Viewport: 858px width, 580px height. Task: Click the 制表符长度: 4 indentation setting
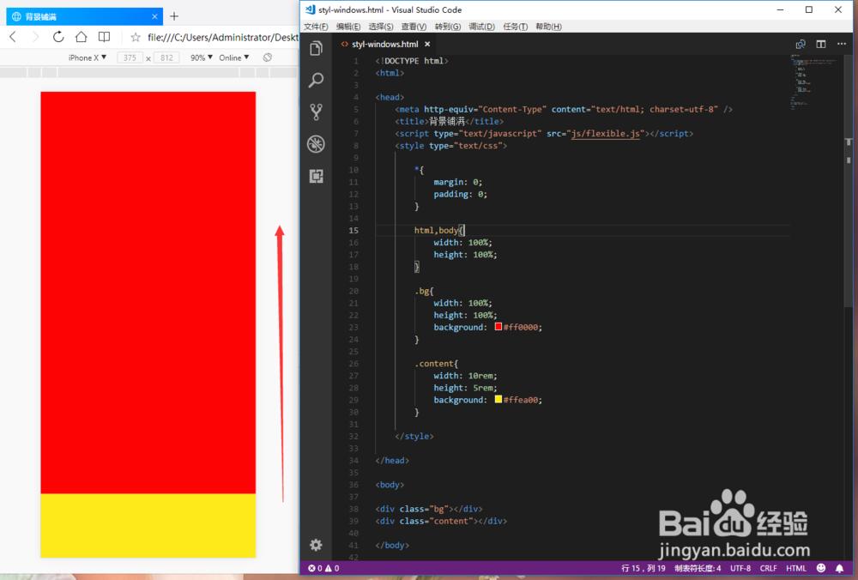click(698, 568)
